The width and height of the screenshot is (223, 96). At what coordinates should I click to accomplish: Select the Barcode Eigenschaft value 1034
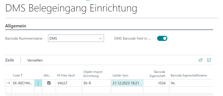156,83
